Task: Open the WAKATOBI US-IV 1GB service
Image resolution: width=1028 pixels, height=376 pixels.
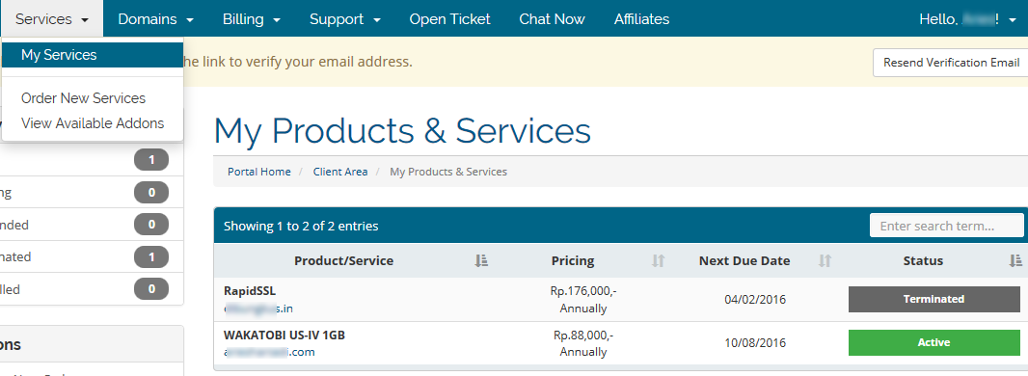Action: pos(620,343)
